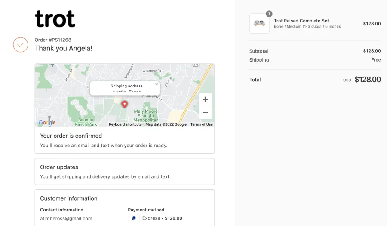387x226 pixels.
Task: Close the Shipping address map popup
Action: tap(157, 84)
